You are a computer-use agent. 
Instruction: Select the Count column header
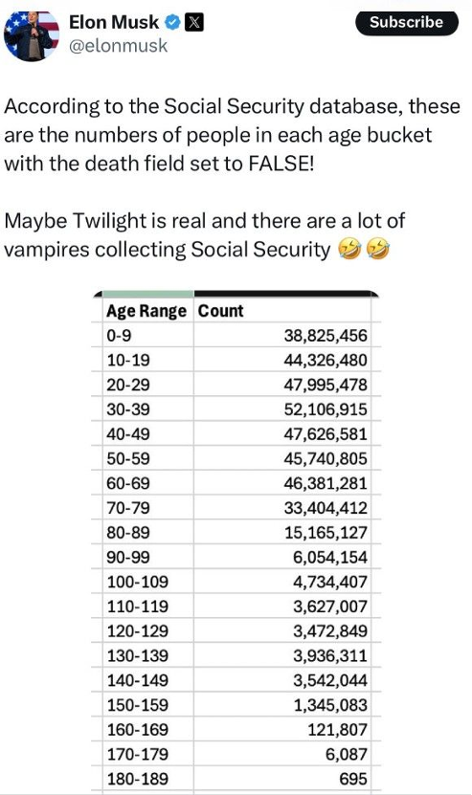point(221,311)
